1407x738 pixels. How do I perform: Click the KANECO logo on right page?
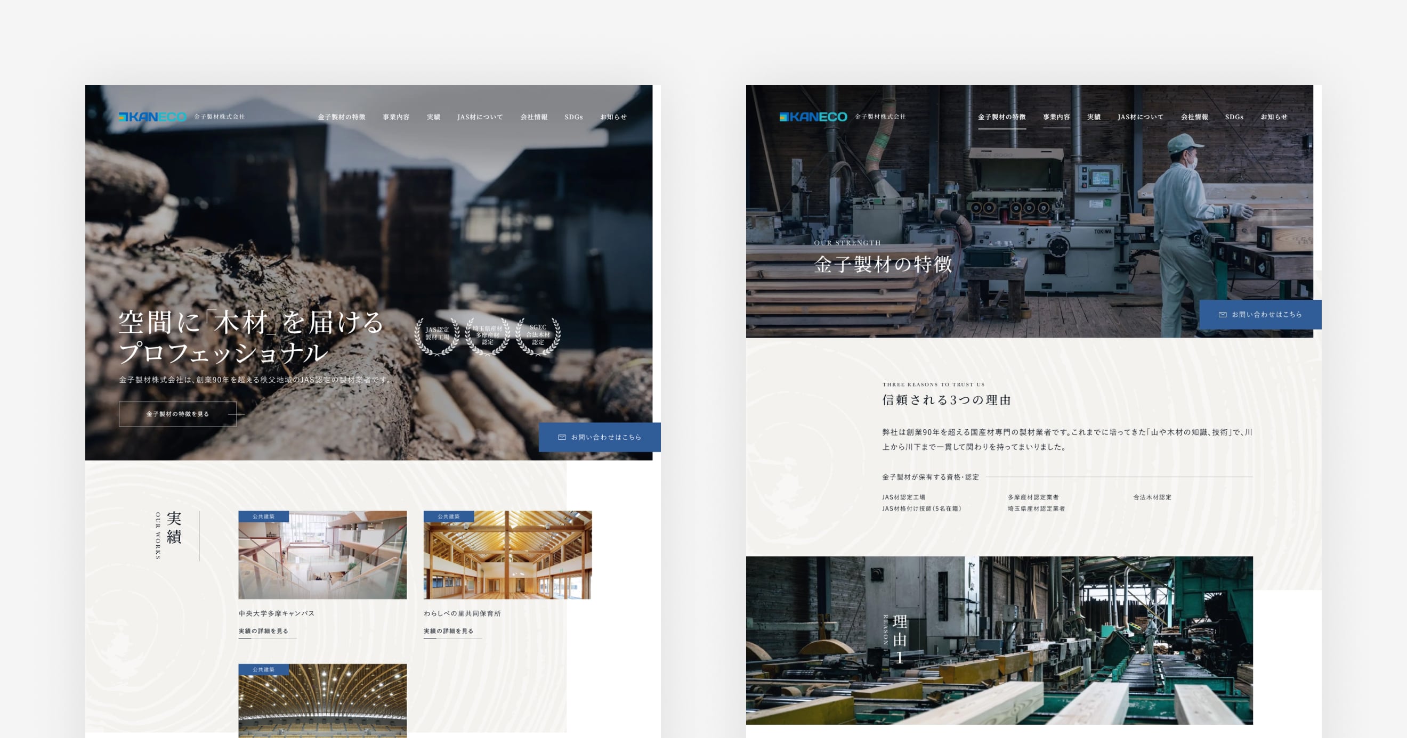(x=813, y=117)
